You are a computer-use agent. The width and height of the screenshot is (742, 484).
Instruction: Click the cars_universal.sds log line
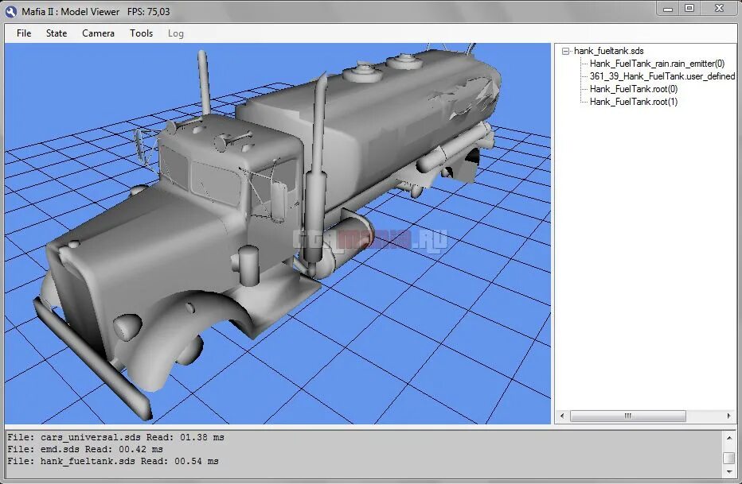pyautogui.click(x=115, y=438)
